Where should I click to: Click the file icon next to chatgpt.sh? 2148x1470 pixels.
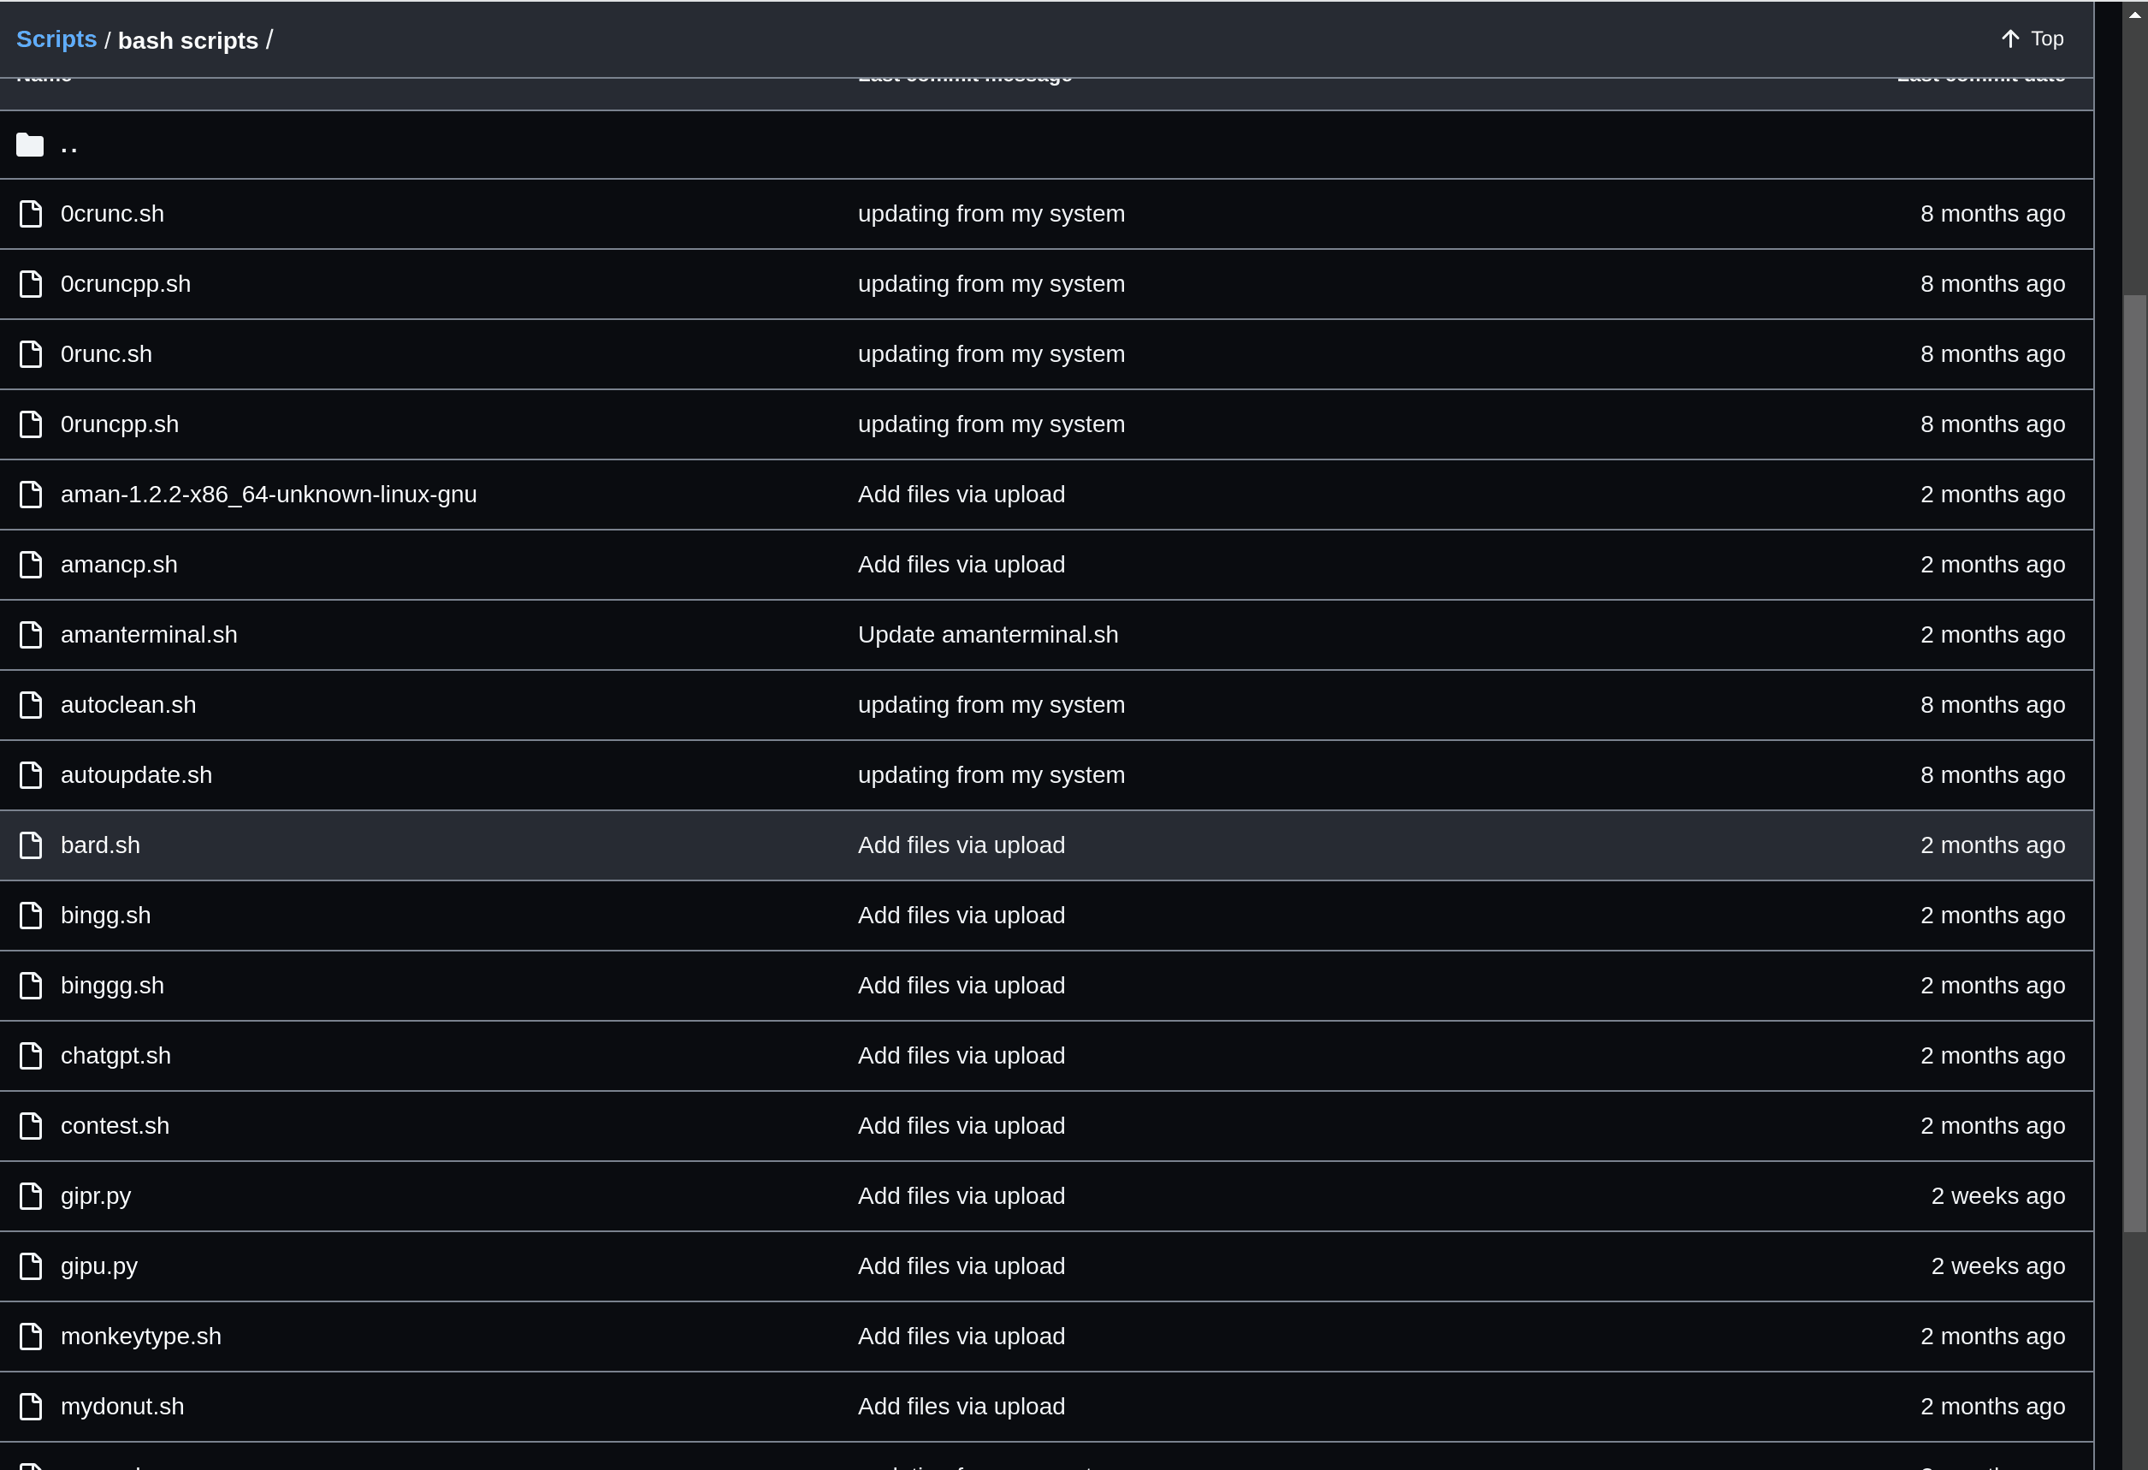pos(31,1056)
